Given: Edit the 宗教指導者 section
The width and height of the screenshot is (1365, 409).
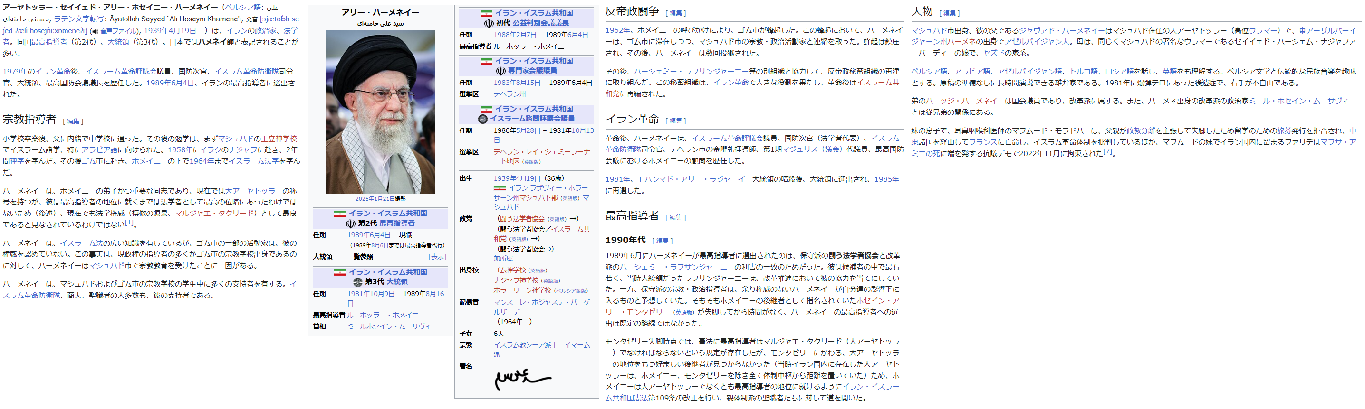Looking at the screenshot, I should [x=73, y=121].
